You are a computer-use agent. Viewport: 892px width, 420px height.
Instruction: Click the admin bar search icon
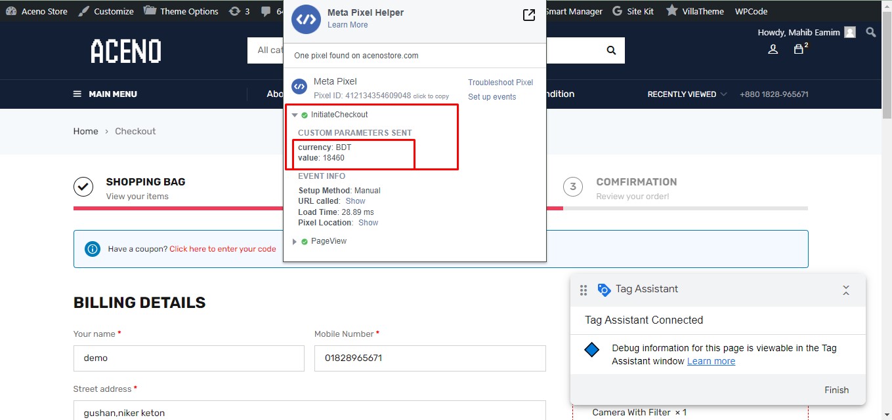(870, 32)
